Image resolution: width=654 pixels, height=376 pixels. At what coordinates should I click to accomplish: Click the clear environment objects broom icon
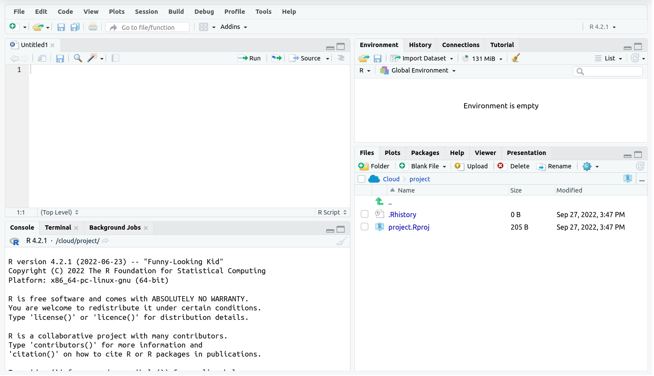515,58
